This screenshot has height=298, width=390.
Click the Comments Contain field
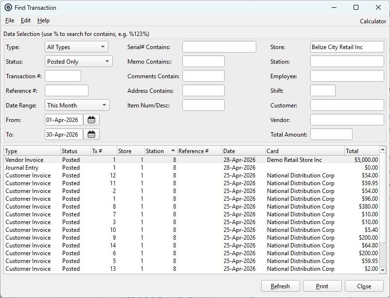point(203,76)
